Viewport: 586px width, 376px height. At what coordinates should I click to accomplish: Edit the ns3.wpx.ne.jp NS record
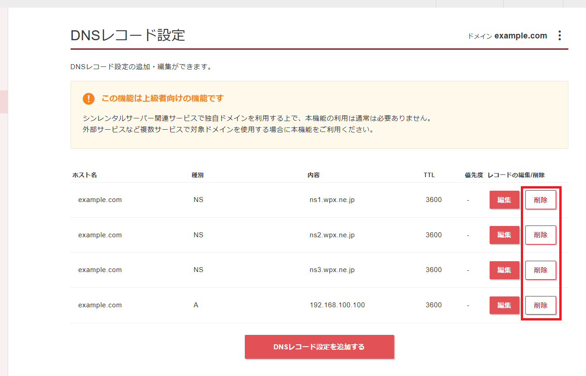(x=505, y=270)
